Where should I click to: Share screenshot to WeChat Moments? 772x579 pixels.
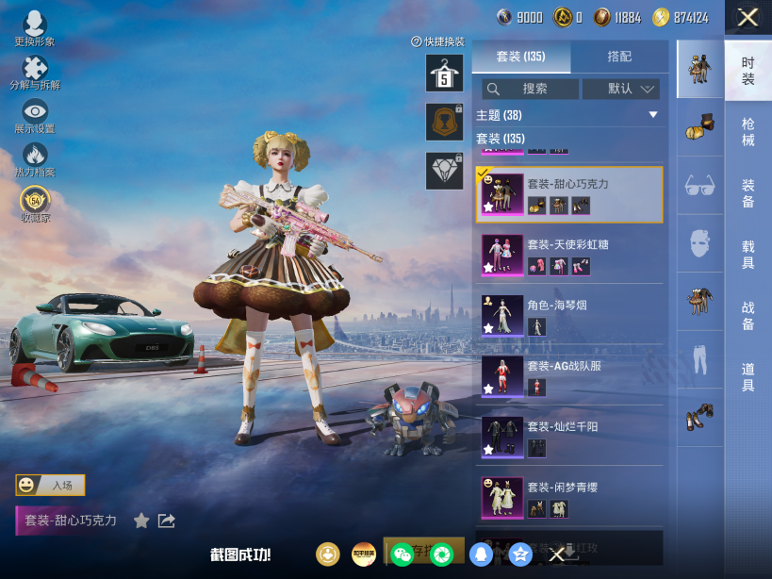(x=441, y=554)
